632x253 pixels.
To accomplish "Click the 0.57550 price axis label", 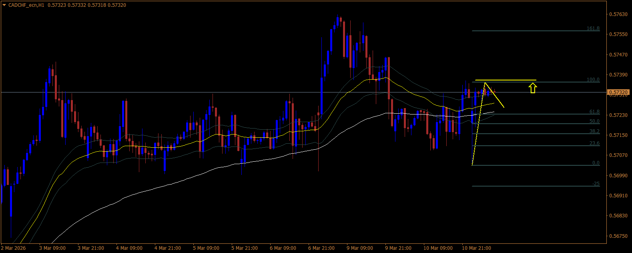I will tap(618, 34).
